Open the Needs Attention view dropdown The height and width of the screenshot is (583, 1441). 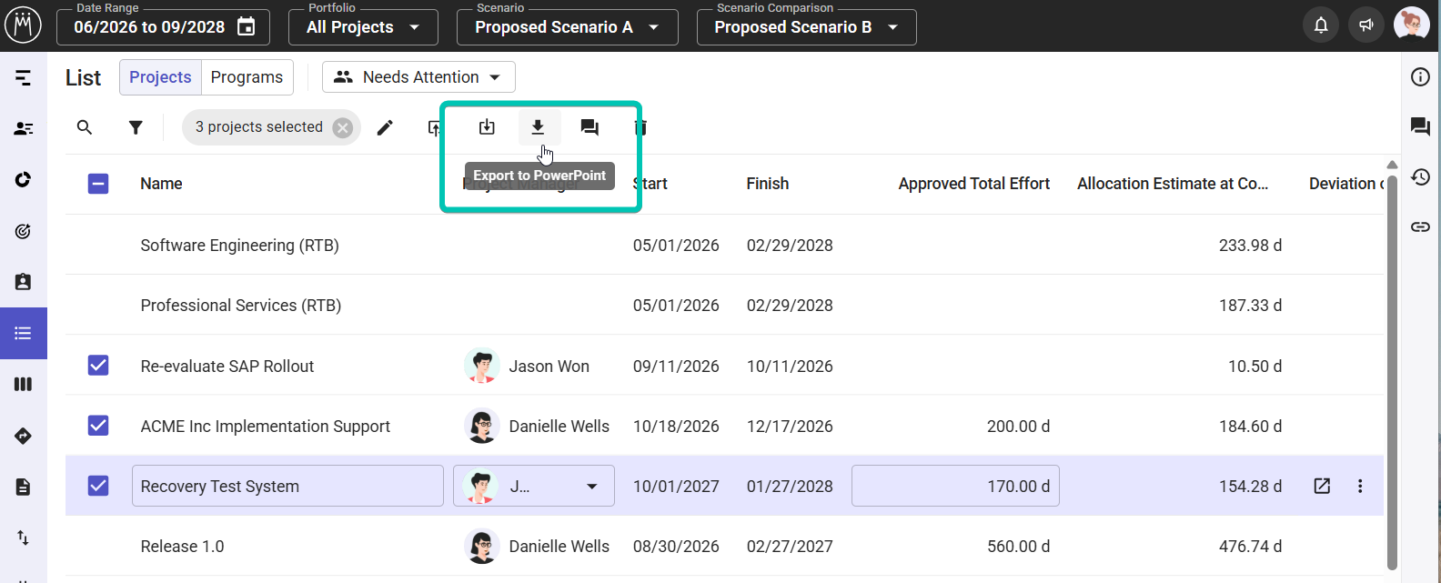coord(418,77)
